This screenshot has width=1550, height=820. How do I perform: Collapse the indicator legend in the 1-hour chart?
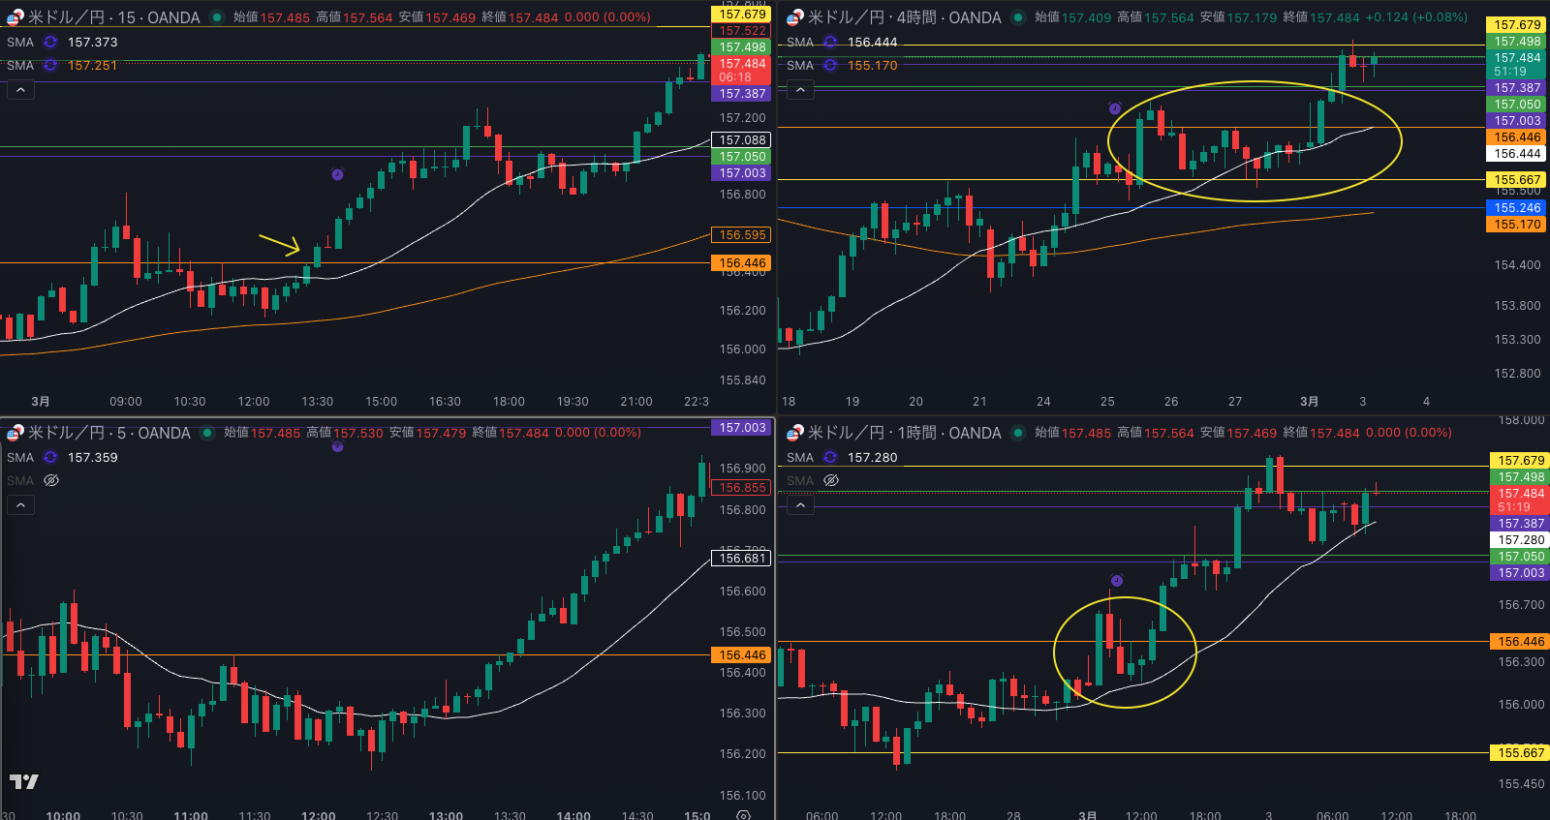pos(800,505)
